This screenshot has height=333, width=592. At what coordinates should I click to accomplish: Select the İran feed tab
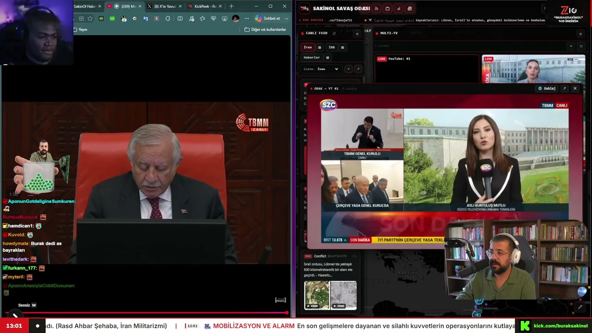tap(308, 47)
